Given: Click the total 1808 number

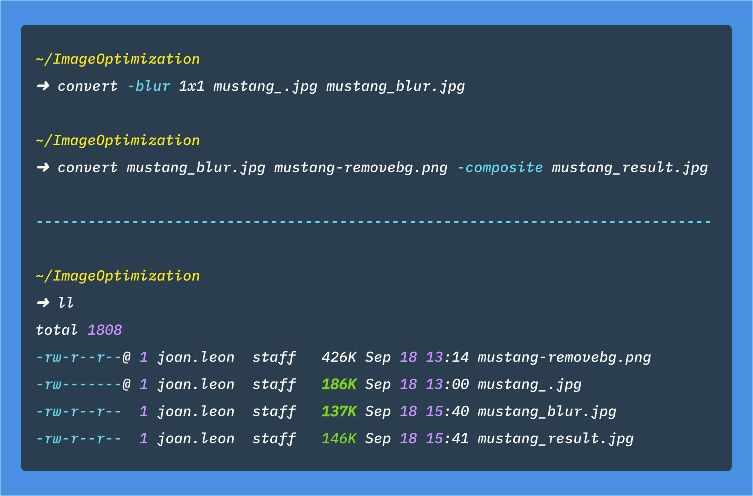Looking at the screenshot, I should [x=105, y=330].
